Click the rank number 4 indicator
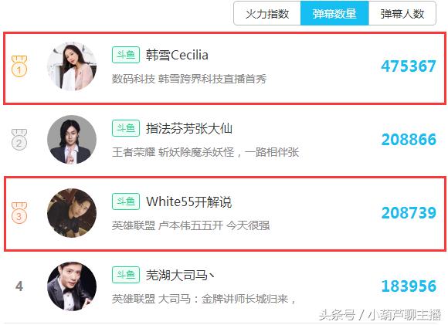448x325 pixels. pyautogui.click(x=19, y=286)
